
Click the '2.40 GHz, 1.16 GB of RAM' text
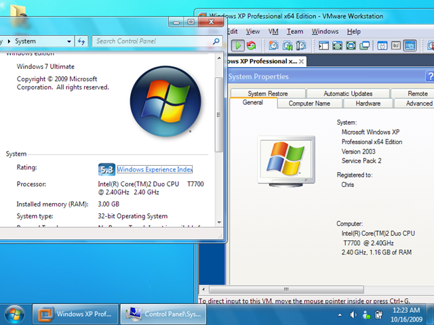[376, 253]
